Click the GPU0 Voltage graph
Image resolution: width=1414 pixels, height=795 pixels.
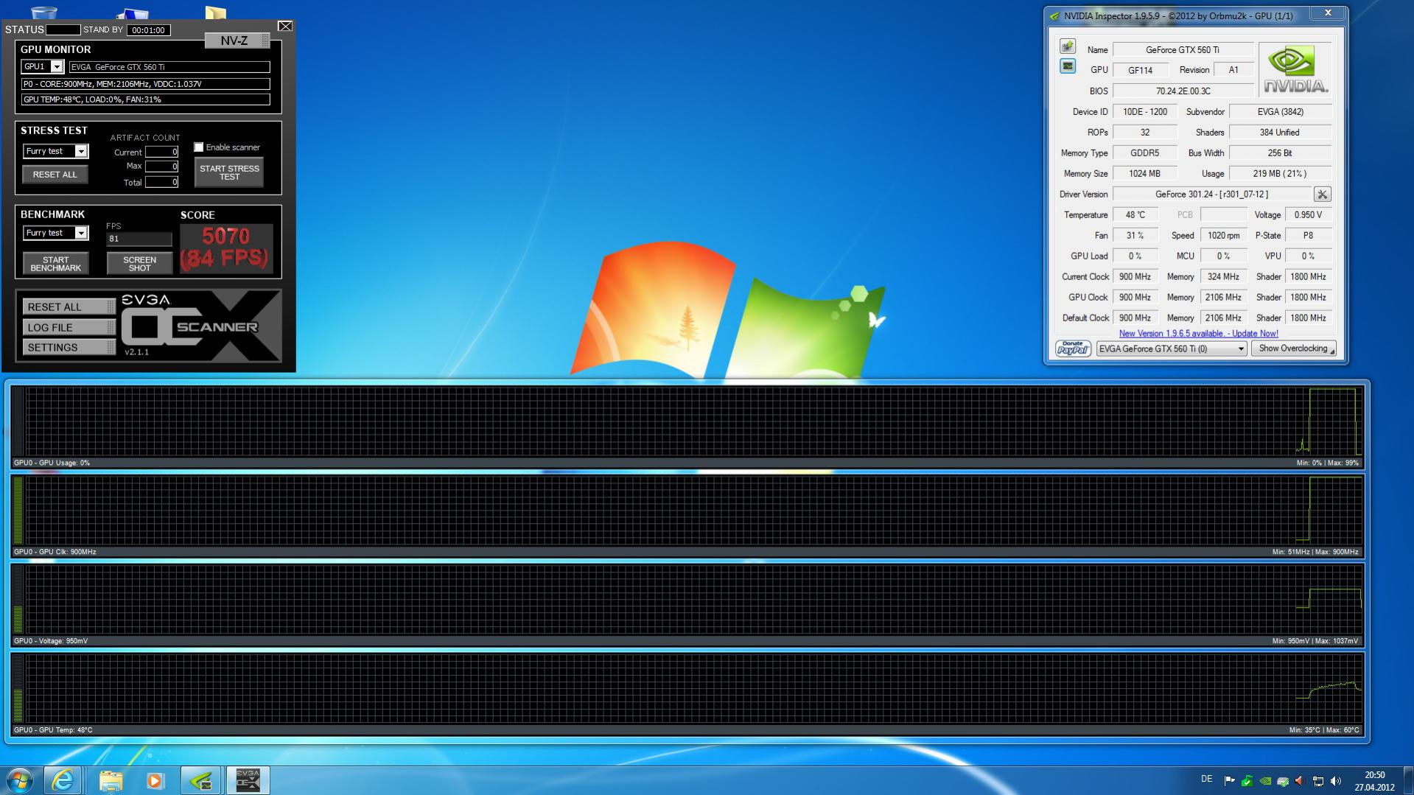[x=689, y=600]
